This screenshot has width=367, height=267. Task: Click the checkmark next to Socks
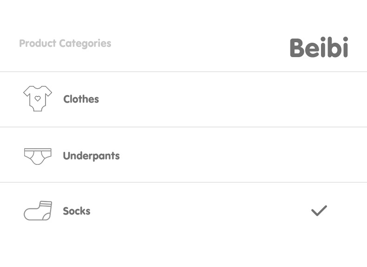coord(319,211)
